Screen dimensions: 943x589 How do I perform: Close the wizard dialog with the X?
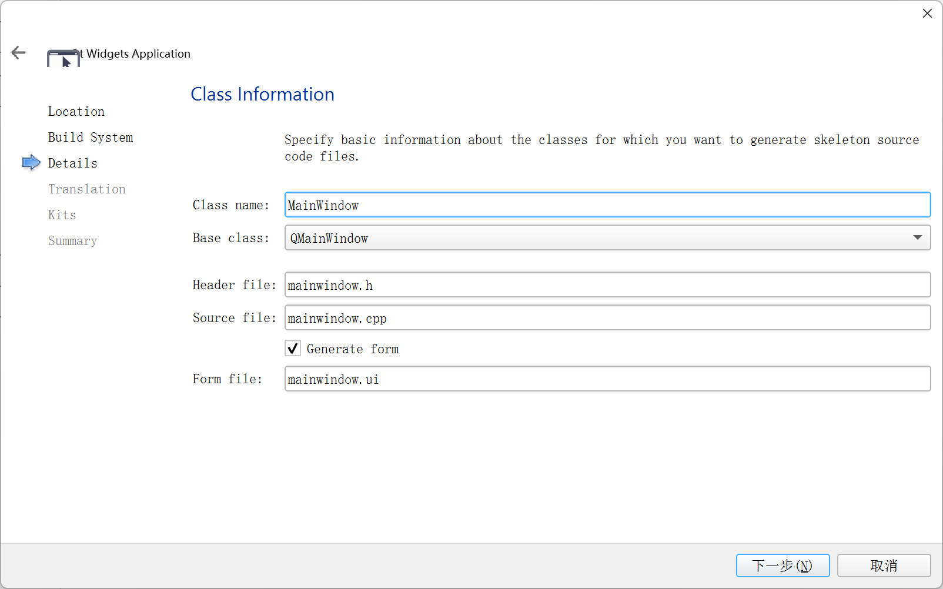coord(927,14)
